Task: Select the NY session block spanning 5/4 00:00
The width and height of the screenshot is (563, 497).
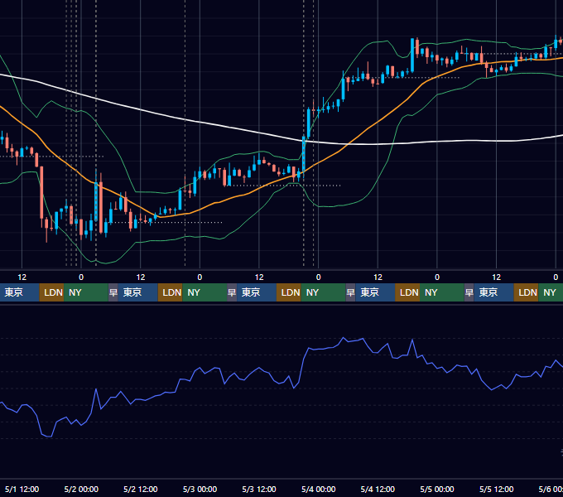Action: 323,292
